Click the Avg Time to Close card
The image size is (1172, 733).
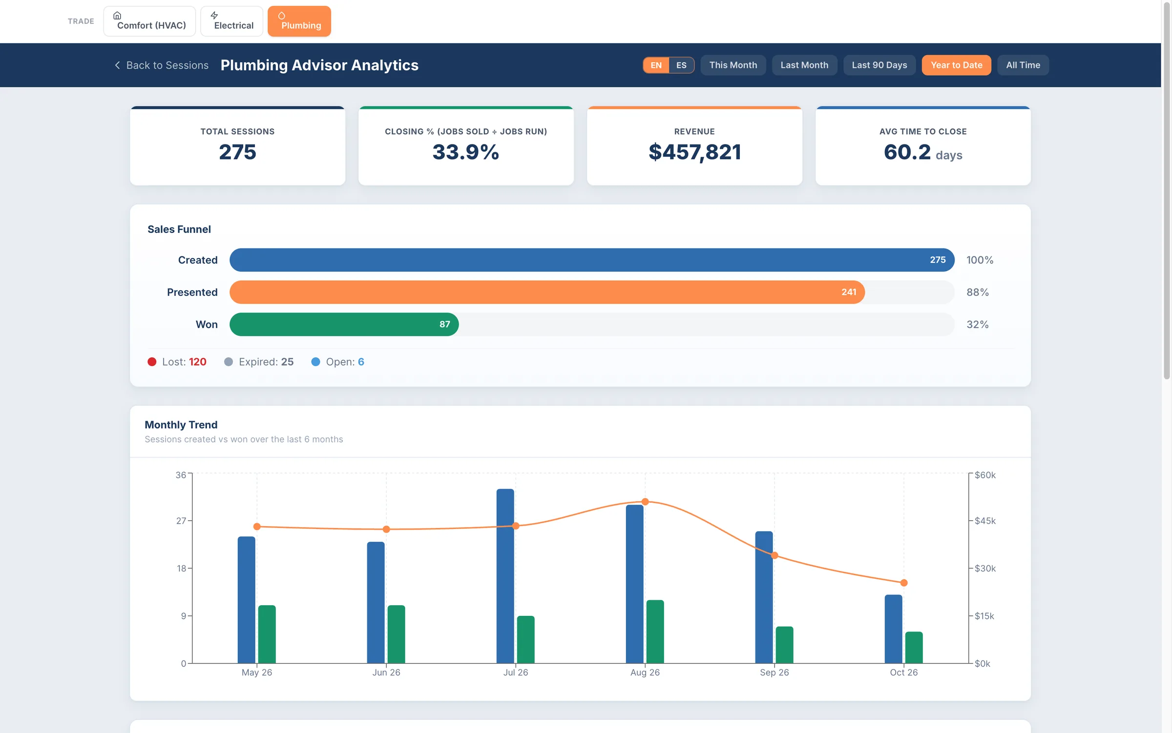[x=923, y=145]
